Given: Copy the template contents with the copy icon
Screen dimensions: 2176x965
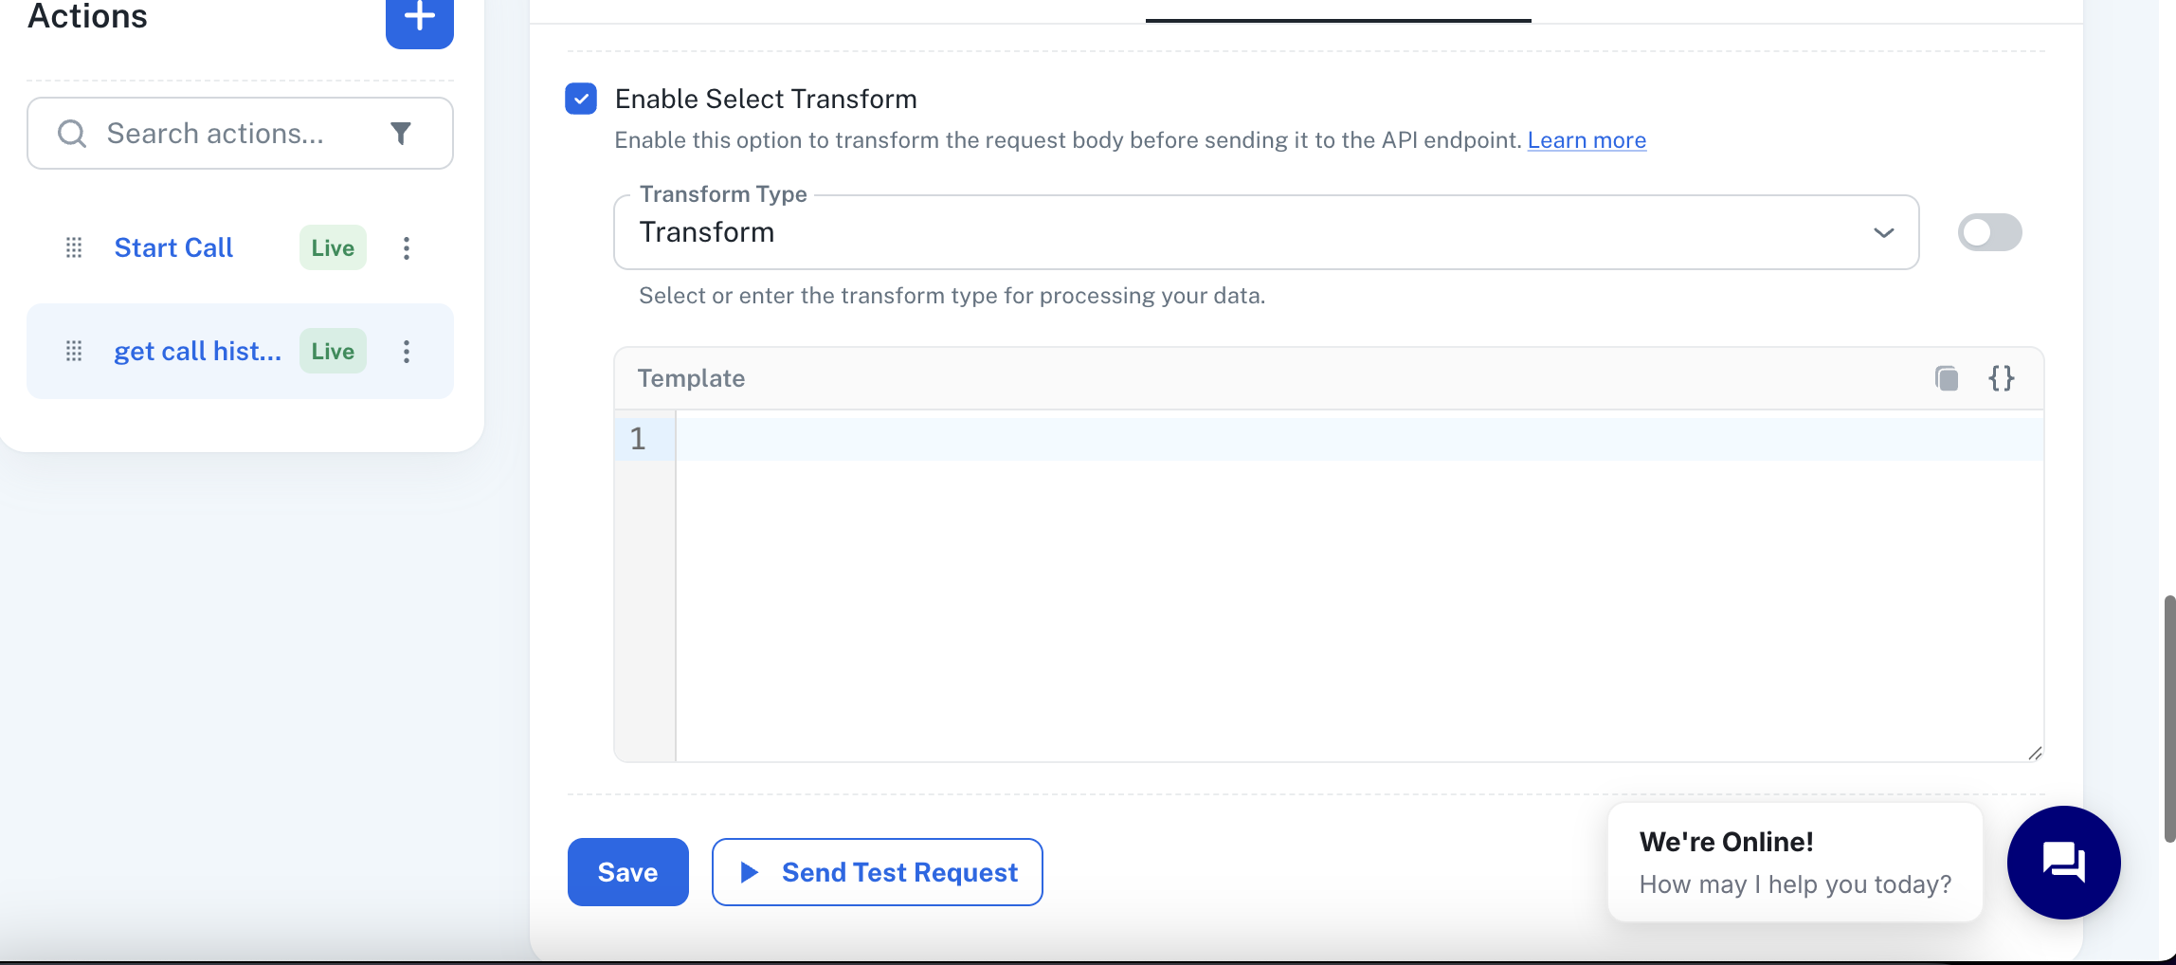Looking at the screenshot, I should click(1947, 378).
